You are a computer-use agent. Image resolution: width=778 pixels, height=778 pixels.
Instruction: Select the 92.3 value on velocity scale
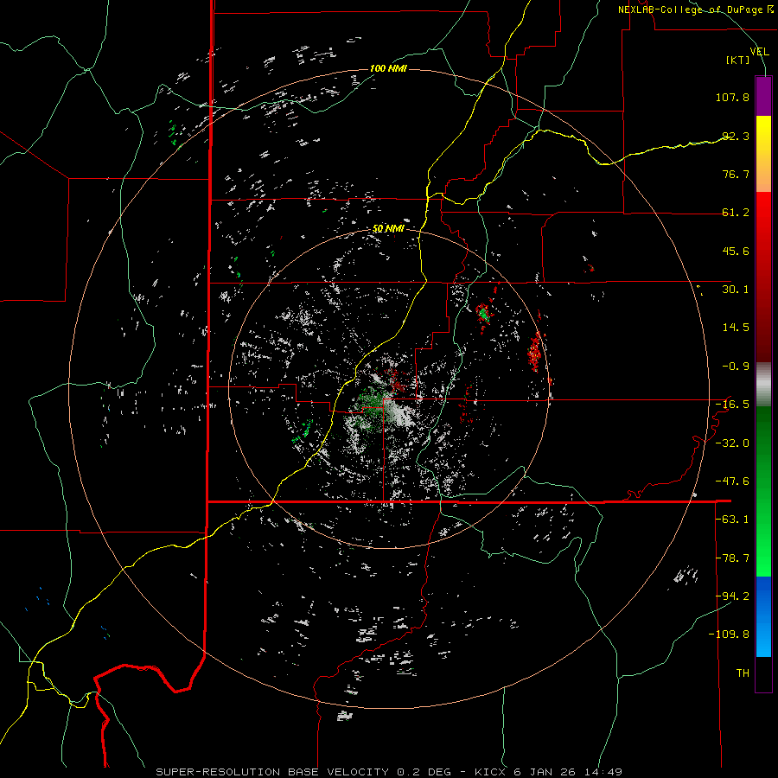[736, 136]
